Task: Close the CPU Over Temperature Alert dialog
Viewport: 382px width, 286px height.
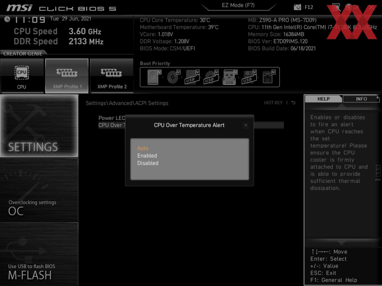Action: pyautogui.click(x=246, y=125)
